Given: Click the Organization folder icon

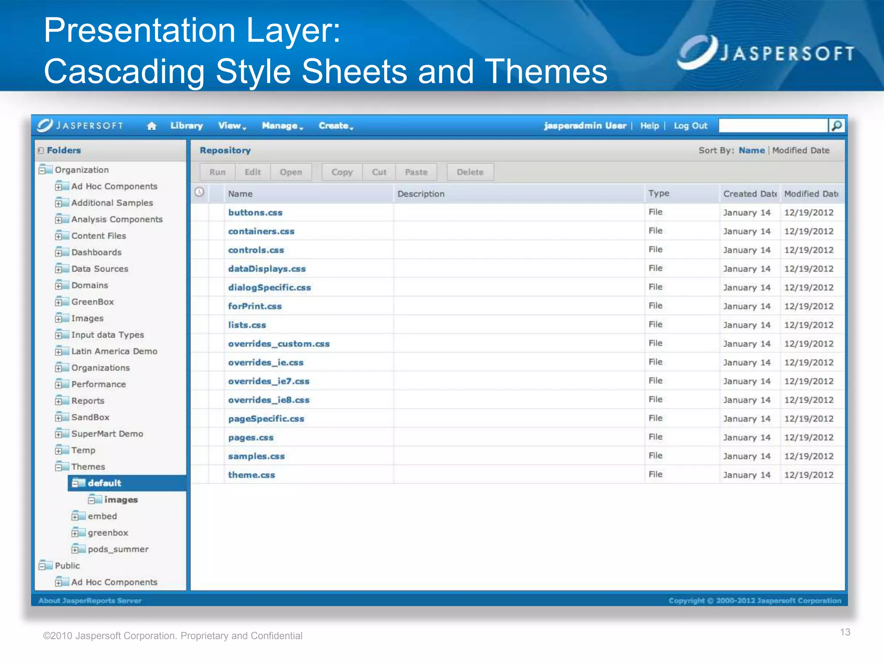Looking at the screenshot, I should [x=45, y=170].
